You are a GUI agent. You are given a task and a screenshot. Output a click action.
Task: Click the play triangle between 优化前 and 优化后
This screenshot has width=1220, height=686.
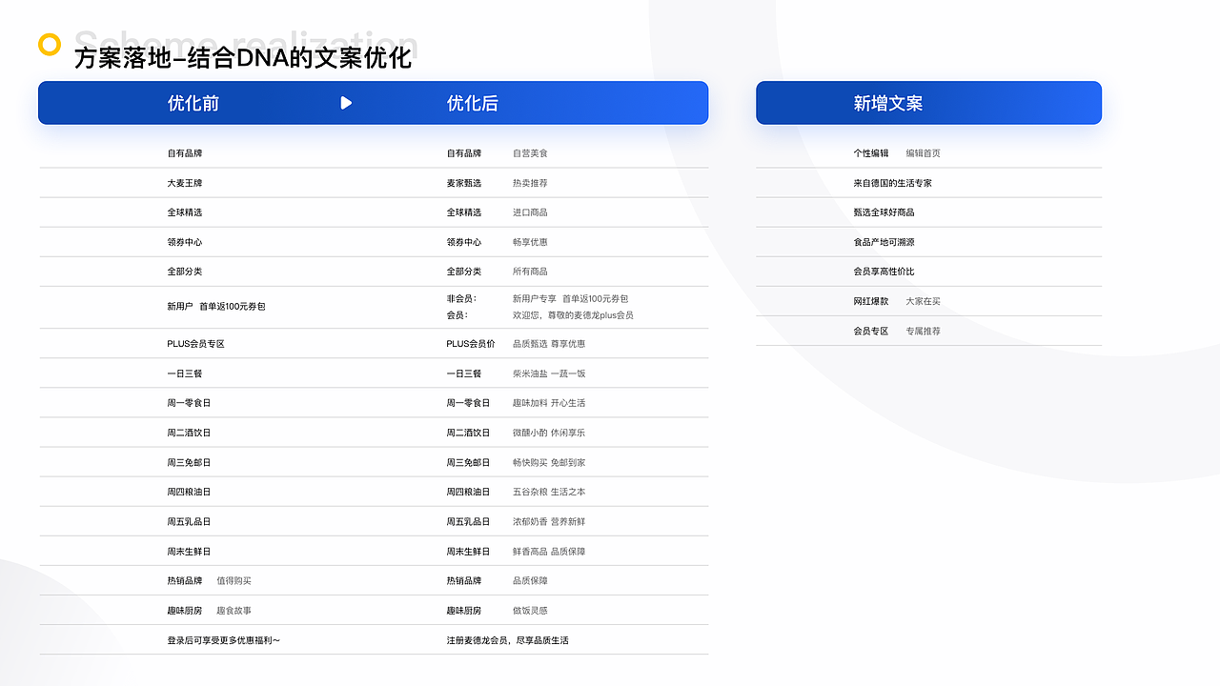[x=347, y=103]
